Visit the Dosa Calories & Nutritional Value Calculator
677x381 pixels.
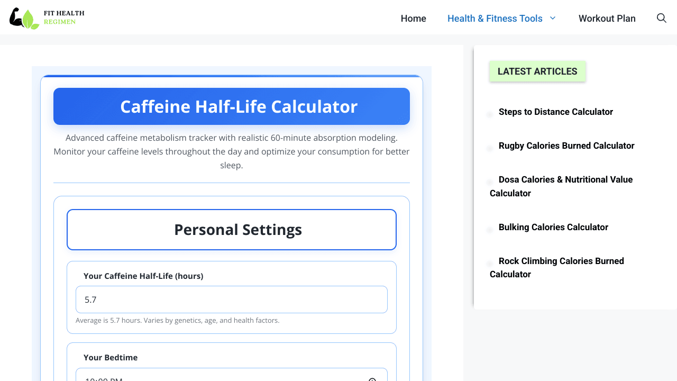(x=565, y=180)
